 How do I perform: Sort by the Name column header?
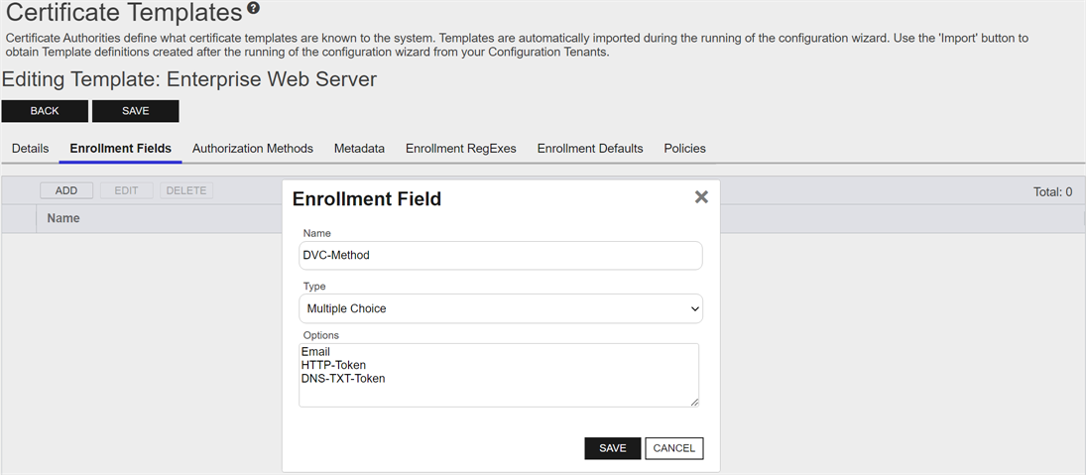(x=63, y=218)
